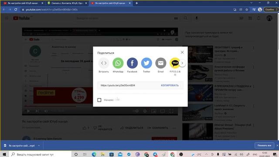
Task: Share the video by Email
Action: pyautogui.click(x=161, y=63)
